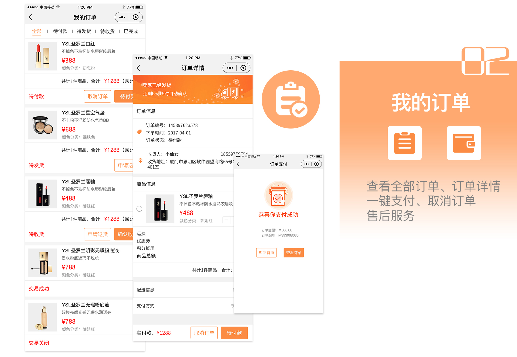Image resolution: width=517 pixels, height=357 pixels.
Task: Click the orange 待付款 button at bottom of 订单详情
Action: [x=234, y=333]
